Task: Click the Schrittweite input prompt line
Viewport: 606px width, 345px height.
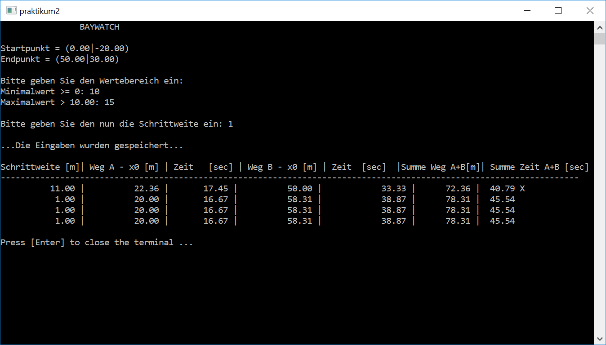Action: tap(117, 124)
